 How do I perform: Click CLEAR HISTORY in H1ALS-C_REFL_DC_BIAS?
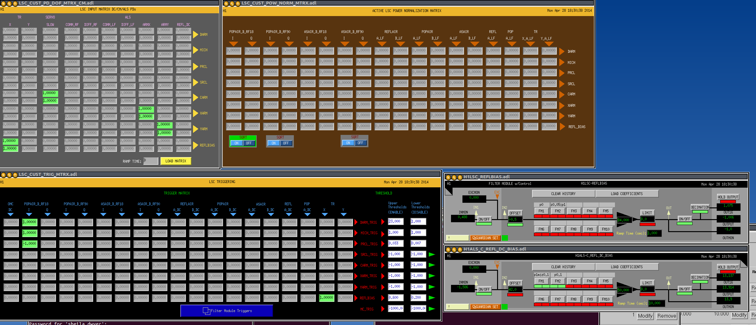click(x=563, y=267)
